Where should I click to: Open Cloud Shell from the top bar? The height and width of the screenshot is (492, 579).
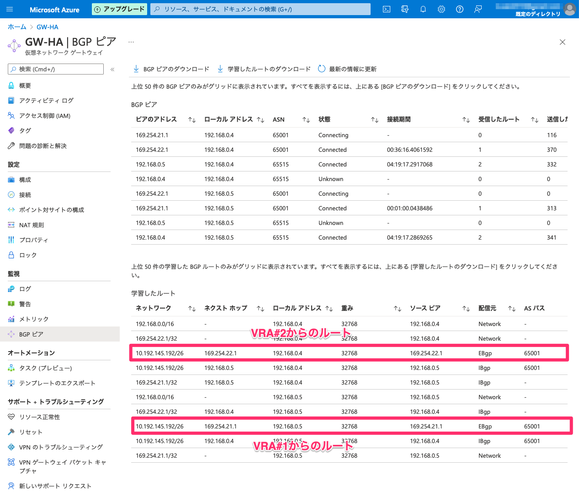coord(387,9)
